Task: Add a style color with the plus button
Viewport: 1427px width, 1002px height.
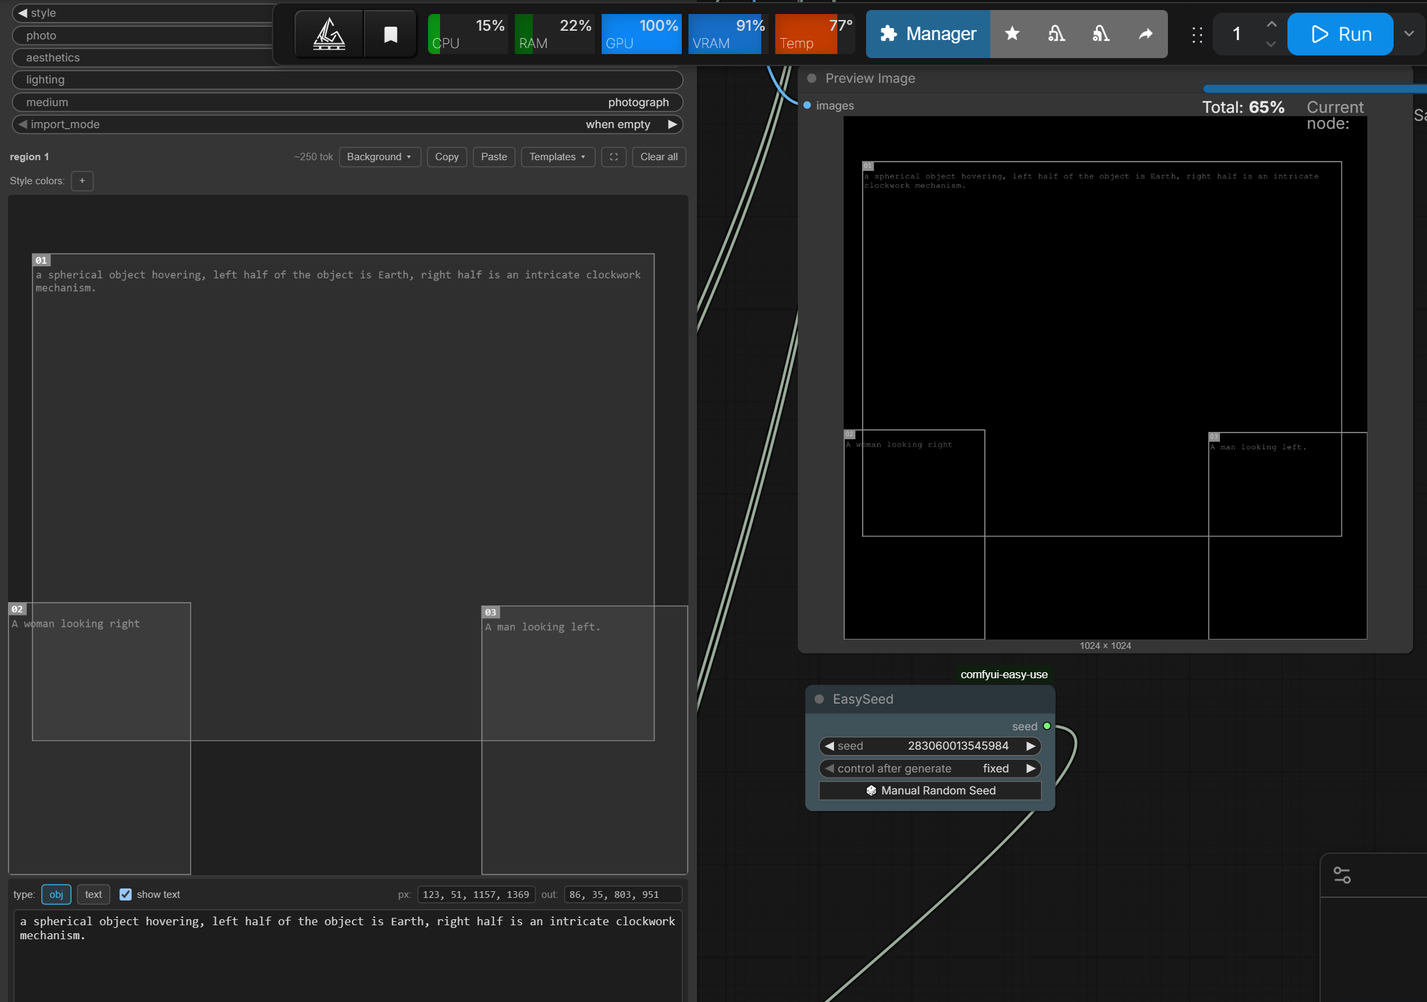Action: pos(82,181)
